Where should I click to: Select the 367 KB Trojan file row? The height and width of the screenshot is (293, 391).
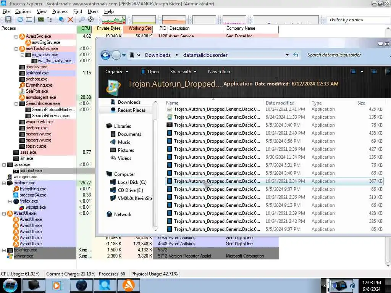pos(274,181)
